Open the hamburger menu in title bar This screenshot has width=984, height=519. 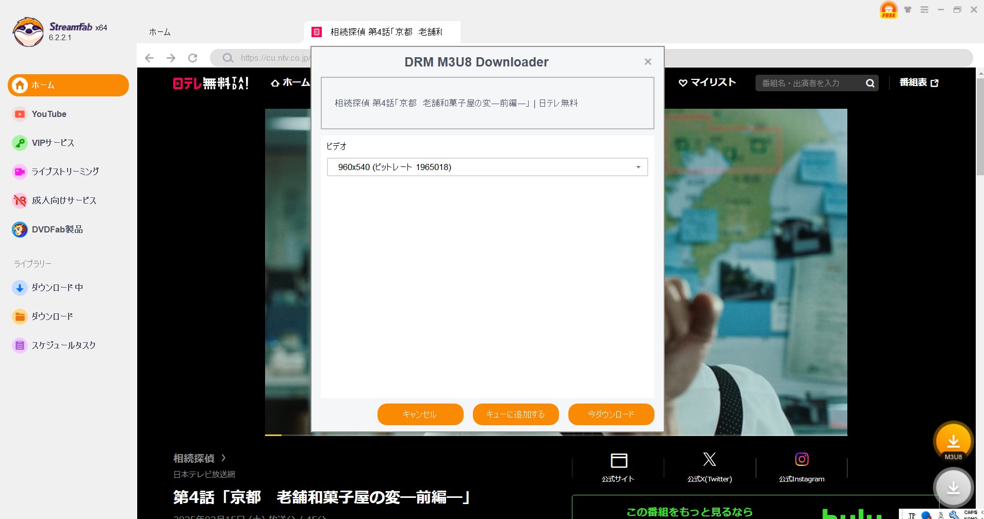click(924, 9)
